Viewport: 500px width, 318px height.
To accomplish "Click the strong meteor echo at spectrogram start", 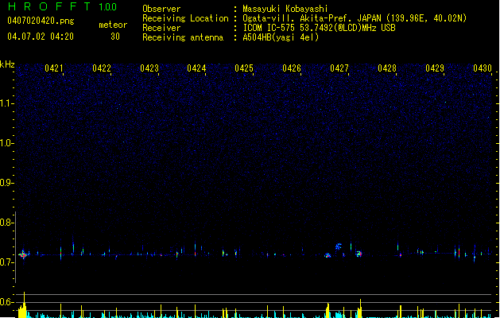I will tap(23, 254).
